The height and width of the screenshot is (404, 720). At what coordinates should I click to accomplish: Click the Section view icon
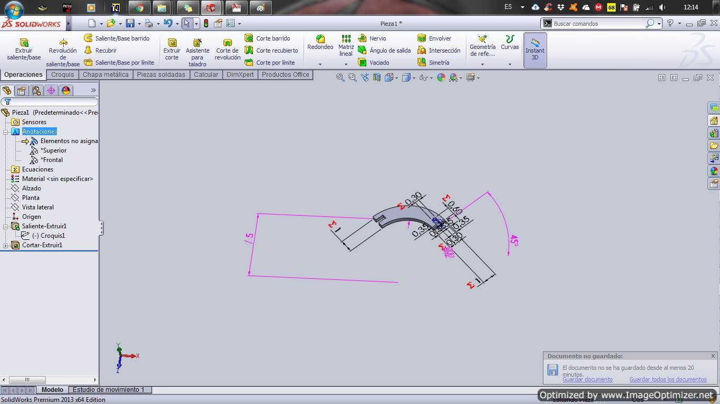[376, 77]
